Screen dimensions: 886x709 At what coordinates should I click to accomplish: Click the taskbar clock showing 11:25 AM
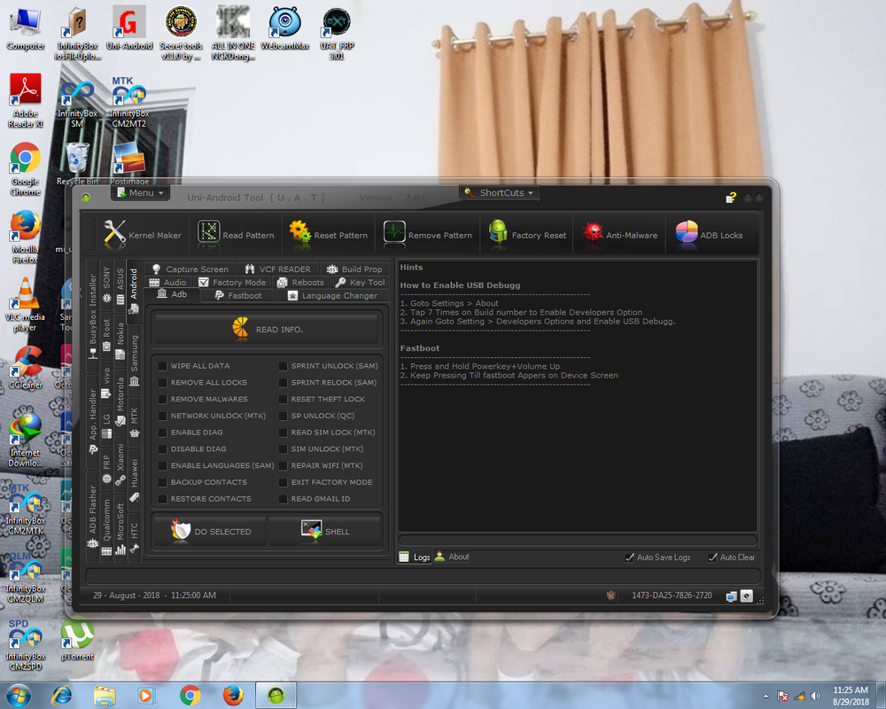851,696
